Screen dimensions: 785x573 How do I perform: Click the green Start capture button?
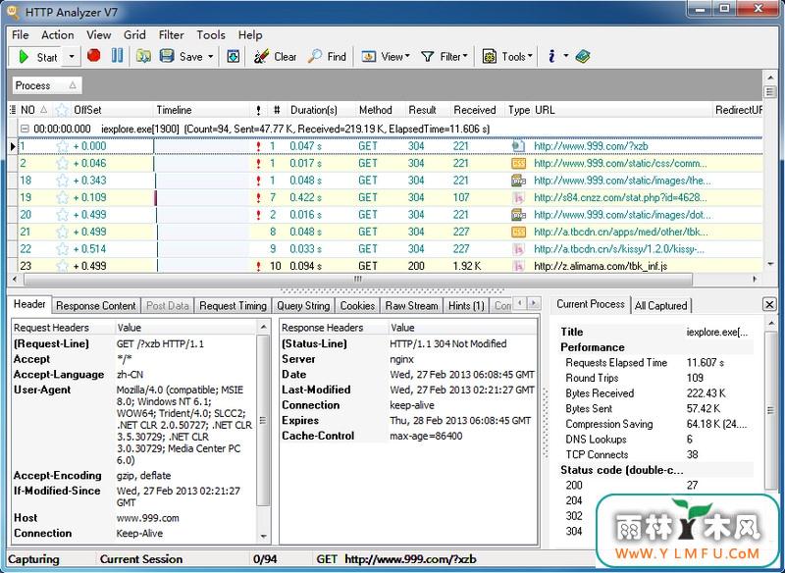(37, 57)
